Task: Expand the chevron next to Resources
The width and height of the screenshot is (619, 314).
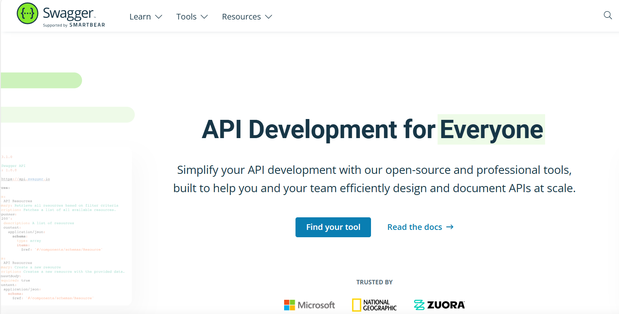Action: [x=268, y=17]
